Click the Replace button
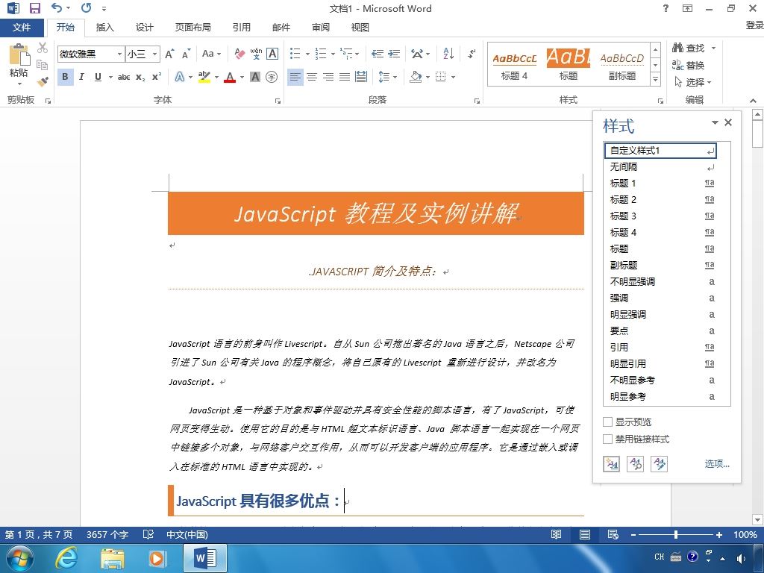The image size is (764, 573). 688,66
